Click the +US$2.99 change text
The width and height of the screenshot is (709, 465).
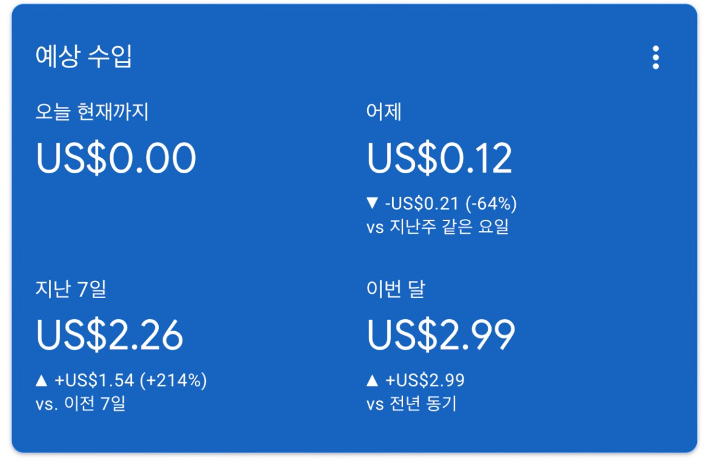[425, 381]
